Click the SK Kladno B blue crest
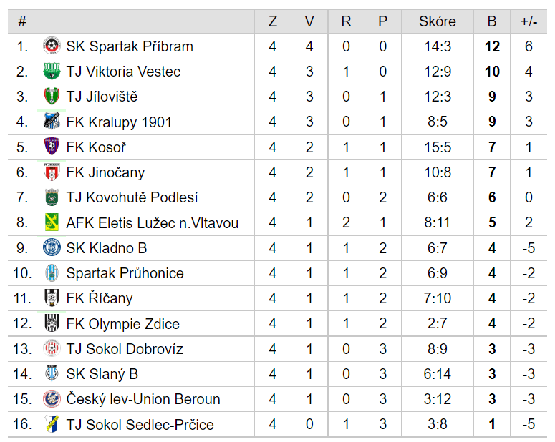The width and height of the screenshot is (555, 442). 52,247
